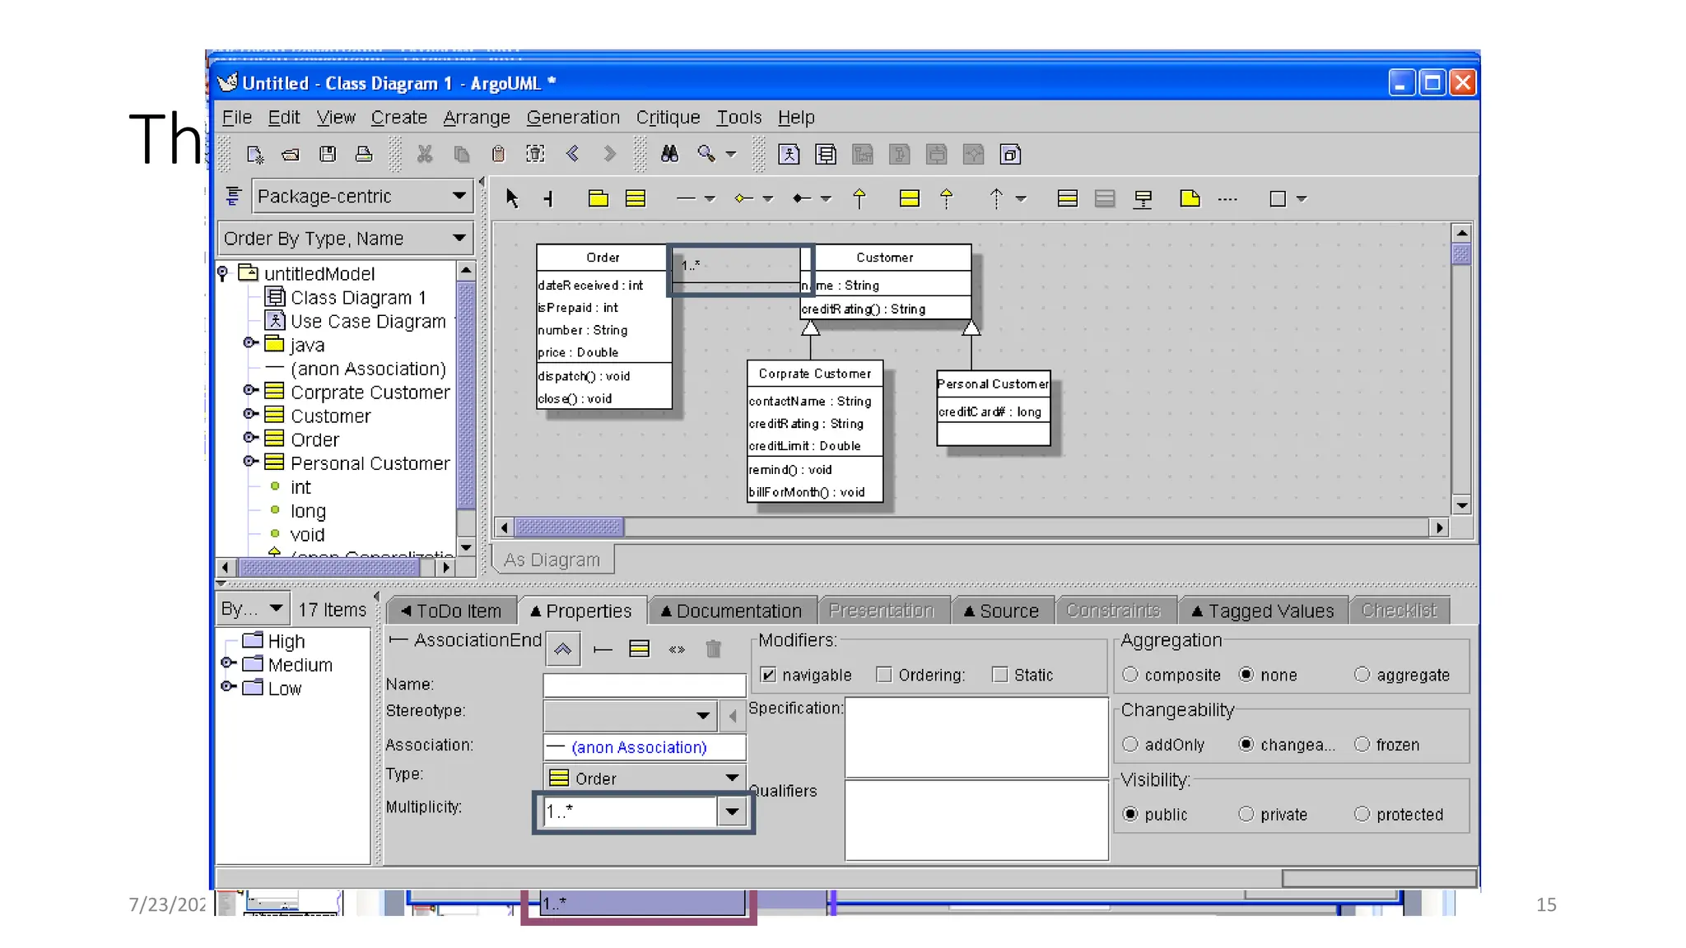The width and height of the screenshot is (1686, 948).
Task: Select the Dependency arrow tool
Action: click(997, 198)
